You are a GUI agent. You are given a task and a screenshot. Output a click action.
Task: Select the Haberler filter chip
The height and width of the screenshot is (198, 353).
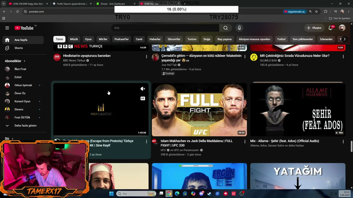coord(155,39)
